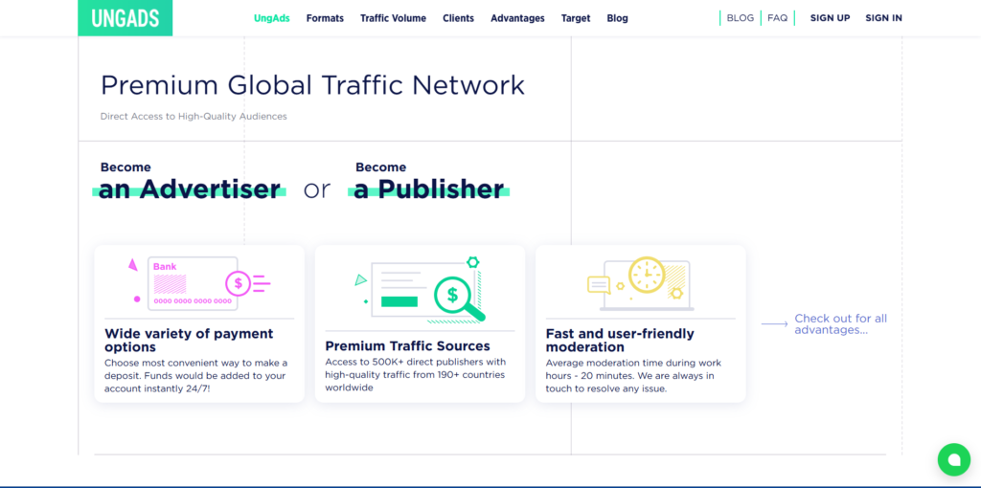This screenshot has width=981, height=488.
Task: Open the green chat widget bubble
Action: (953, 459)
